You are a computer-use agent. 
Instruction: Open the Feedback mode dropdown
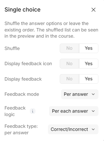80,94
